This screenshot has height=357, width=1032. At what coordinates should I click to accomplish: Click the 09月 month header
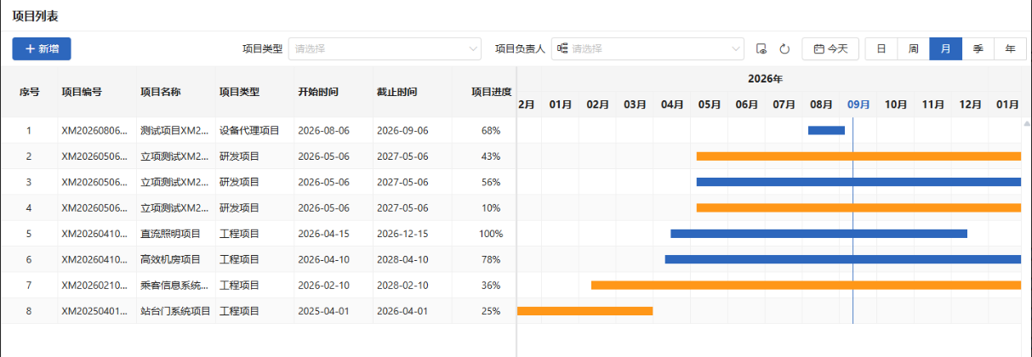(858, 105)
